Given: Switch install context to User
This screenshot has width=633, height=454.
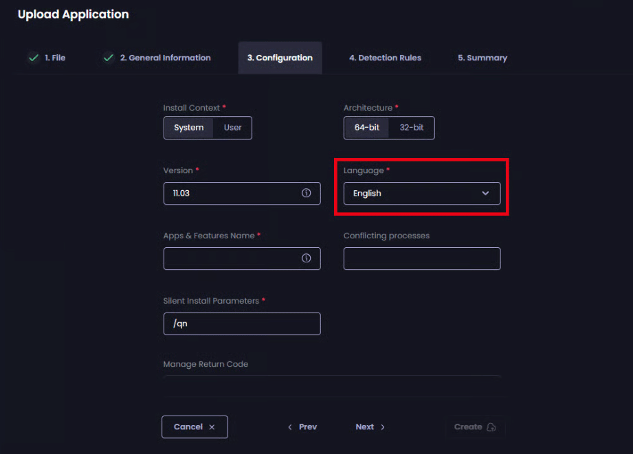Looking at the screenshot, I should (x=232, y=128).
